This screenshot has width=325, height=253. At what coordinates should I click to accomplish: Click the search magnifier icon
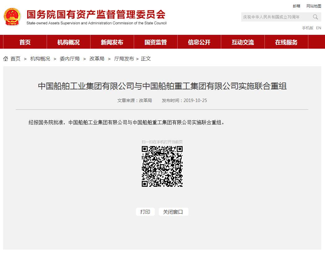(x=315, y=17)
